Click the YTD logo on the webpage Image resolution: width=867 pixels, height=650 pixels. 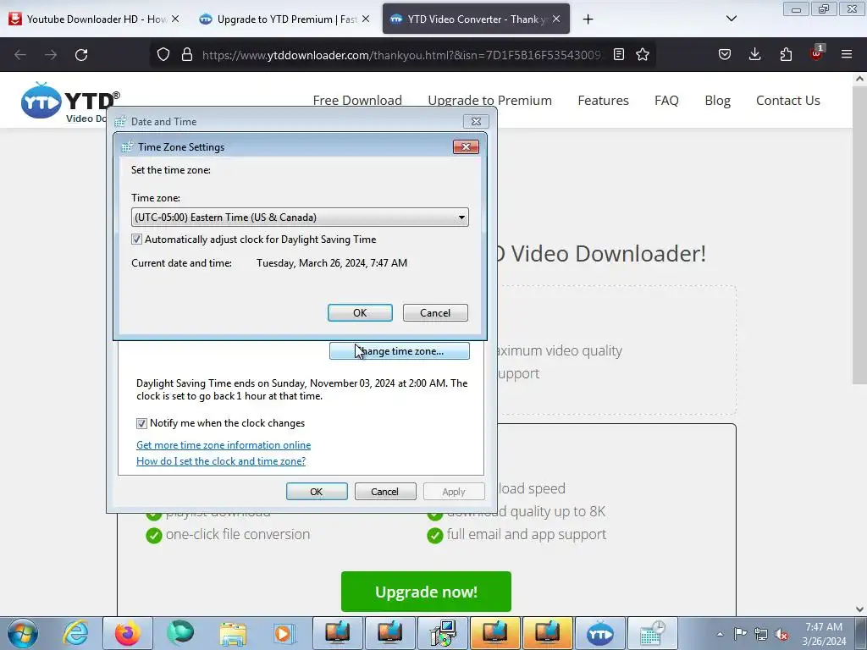coord(70,102)
